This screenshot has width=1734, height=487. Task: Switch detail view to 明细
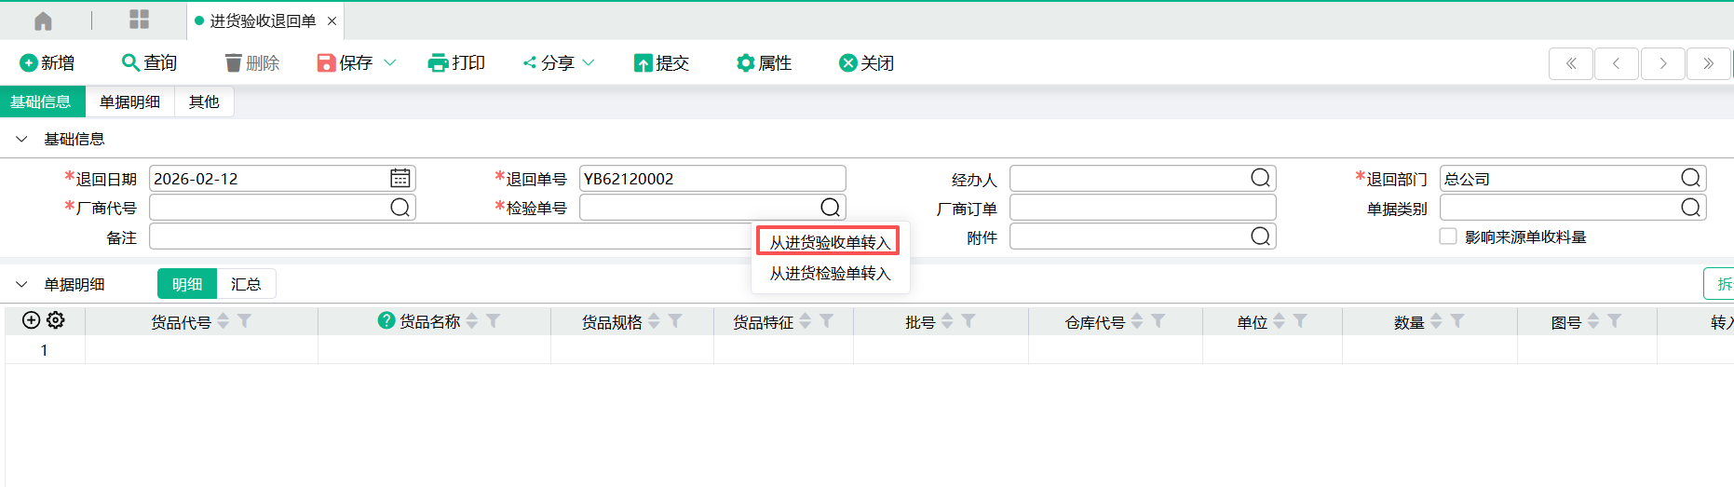coord(187,284)
